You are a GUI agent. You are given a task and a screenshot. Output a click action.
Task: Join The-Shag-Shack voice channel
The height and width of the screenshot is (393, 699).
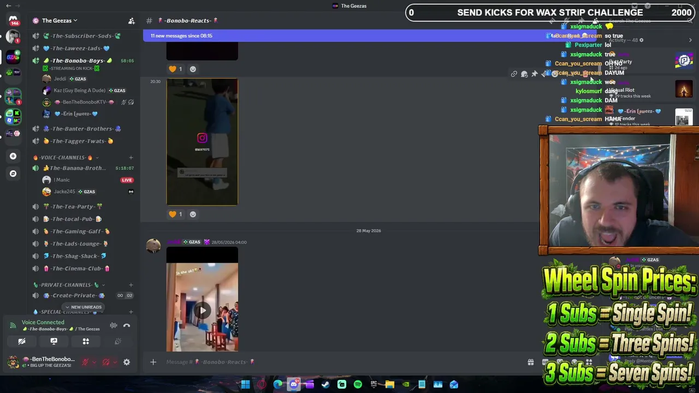click(82, 256)
